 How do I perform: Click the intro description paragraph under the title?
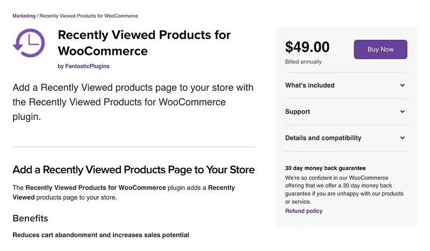tap(133, 102)
